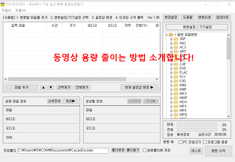235x162 pixels.
Task: Select the MP4 folder icon in the format tree
Action: point(176,110)
